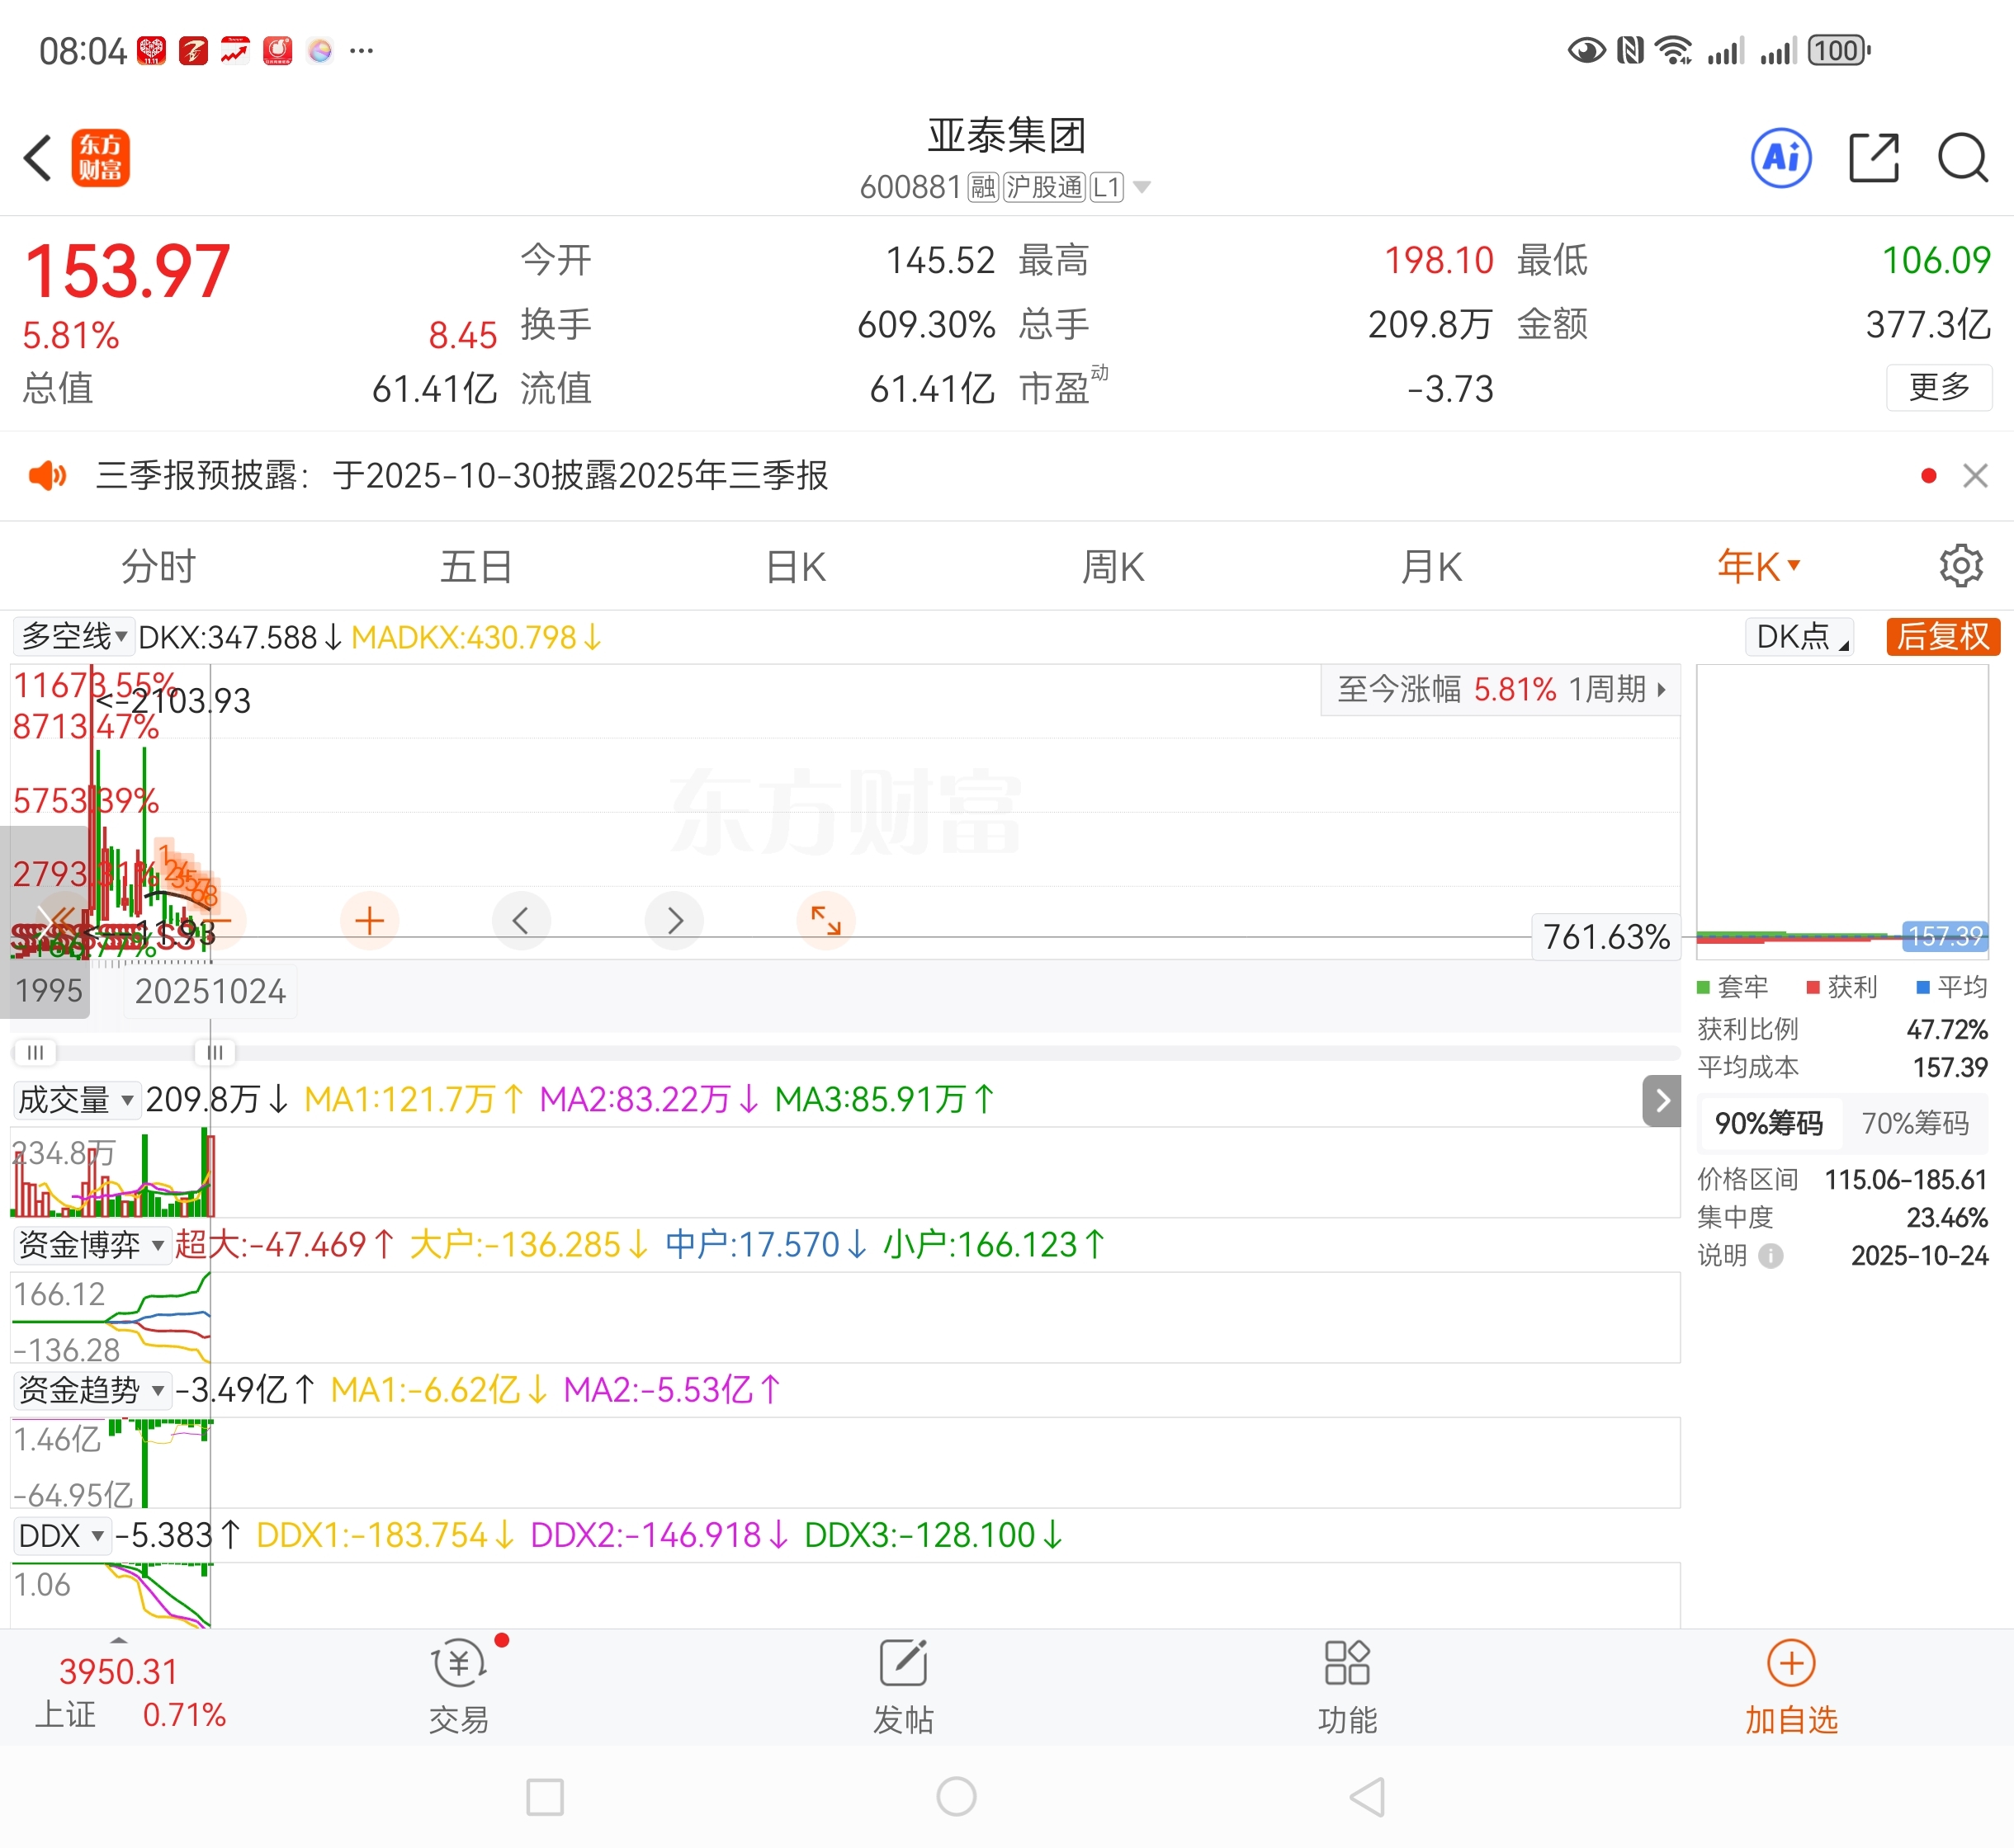Open chart settings gear icon
The height and width of the screenshot is (1848, 2014).
[x=1960, y=566]
